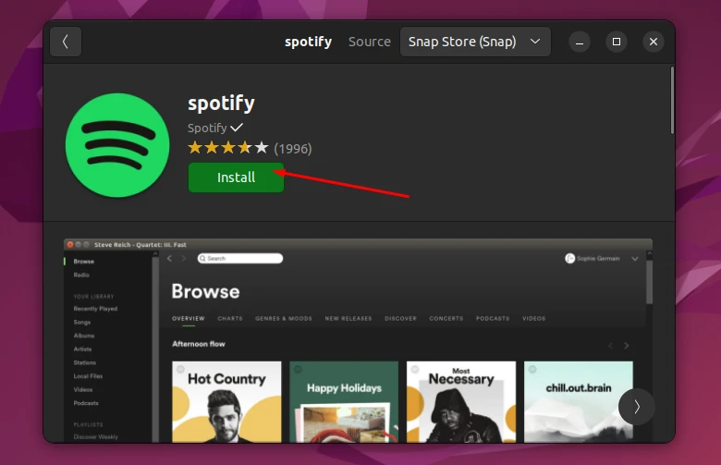The height and width of the screenshot is (465, 721).
Task: Open the chill.out.brain playlist cover
Action: click(x=579, y=402)
